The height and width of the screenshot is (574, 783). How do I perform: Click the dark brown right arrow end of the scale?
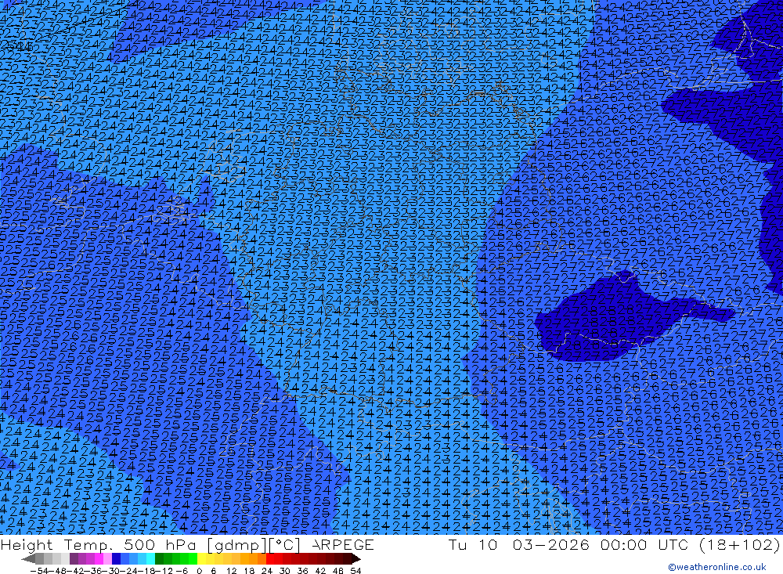point(356,558)
